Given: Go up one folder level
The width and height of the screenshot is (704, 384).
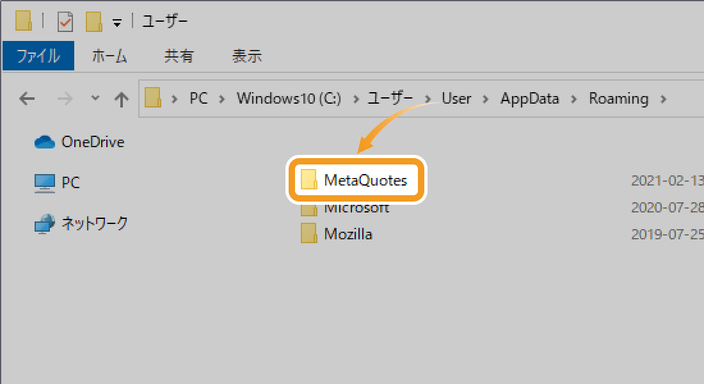Looking at the screenshot, I should pos(121,99).
